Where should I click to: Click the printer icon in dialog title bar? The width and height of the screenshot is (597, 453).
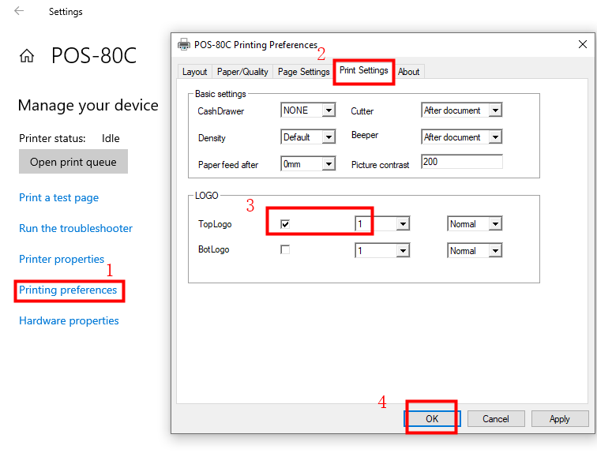point(184,44)
